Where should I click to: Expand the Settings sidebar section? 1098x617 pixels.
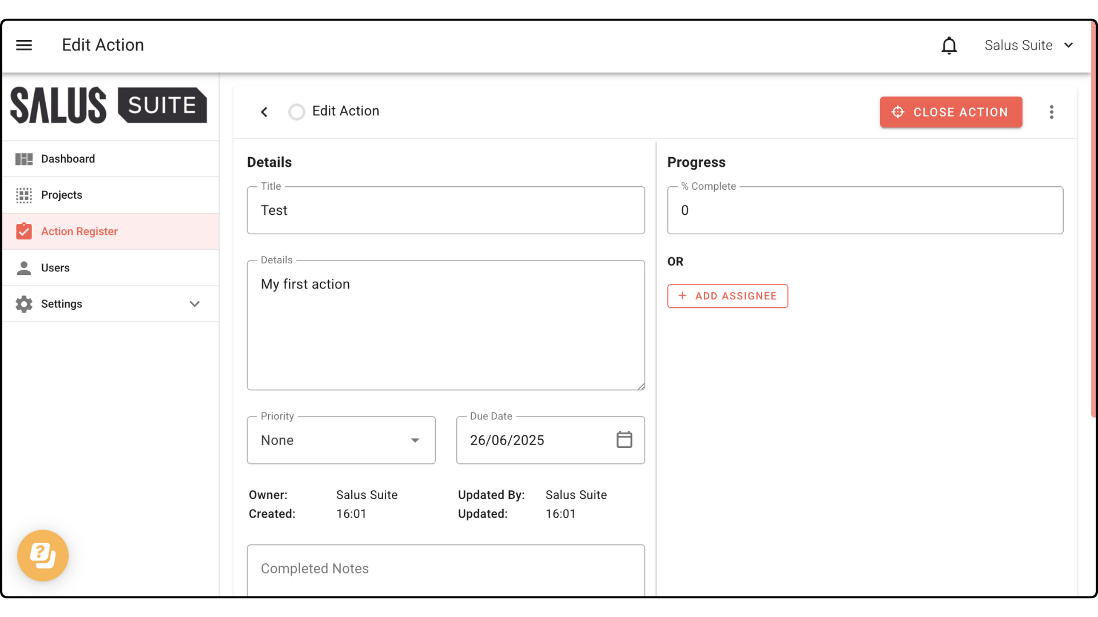click(194, 303)
